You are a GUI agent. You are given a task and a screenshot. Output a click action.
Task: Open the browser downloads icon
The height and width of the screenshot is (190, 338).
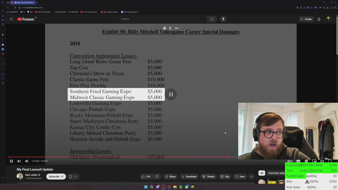pyautogui.click(x=331, y=8)
